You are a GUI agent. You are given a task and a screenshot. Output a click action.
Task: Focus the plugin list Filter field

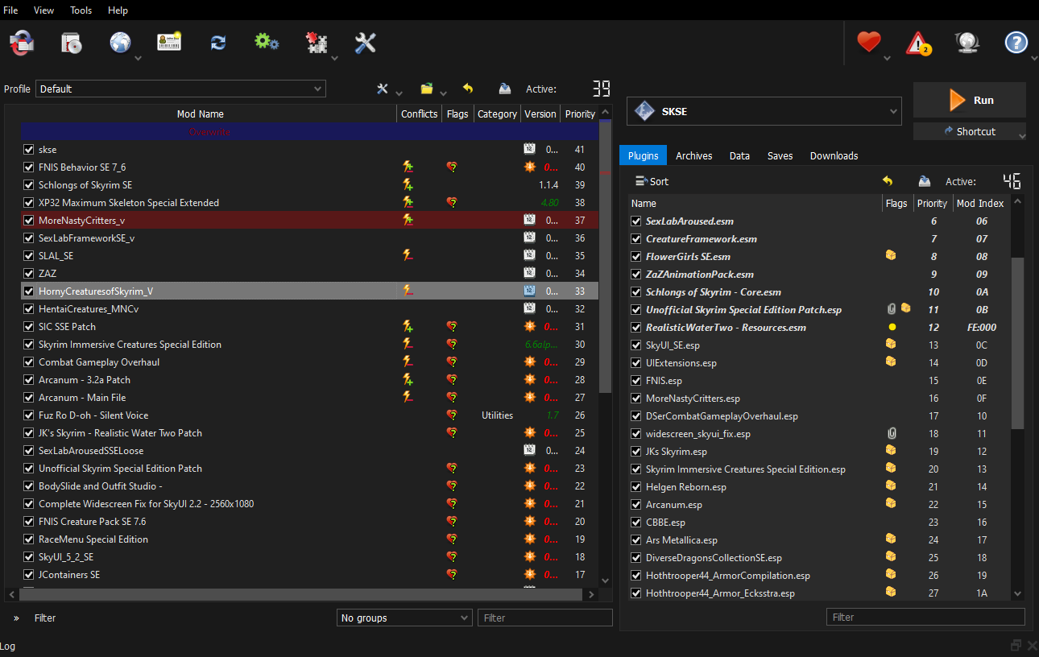point(925,617)
